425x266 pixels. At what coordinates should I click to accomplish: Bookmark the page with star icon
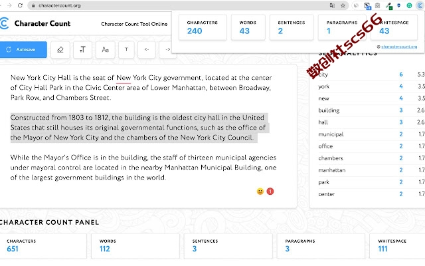coord(343,5)
